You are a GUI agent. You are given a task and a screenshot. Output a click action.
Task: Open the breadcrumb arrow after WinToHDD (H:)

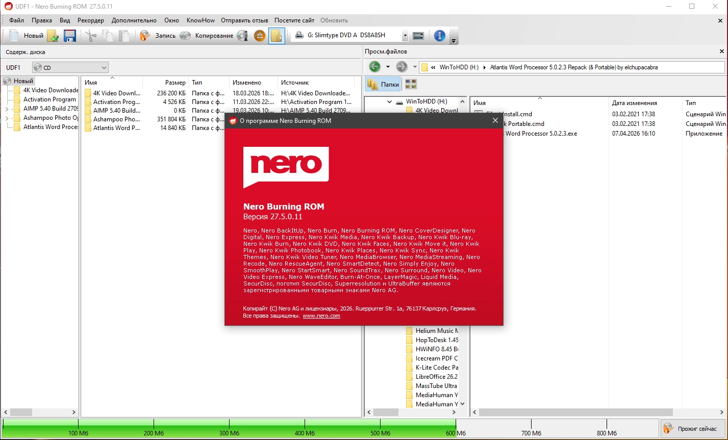click(x=484, y=67)
